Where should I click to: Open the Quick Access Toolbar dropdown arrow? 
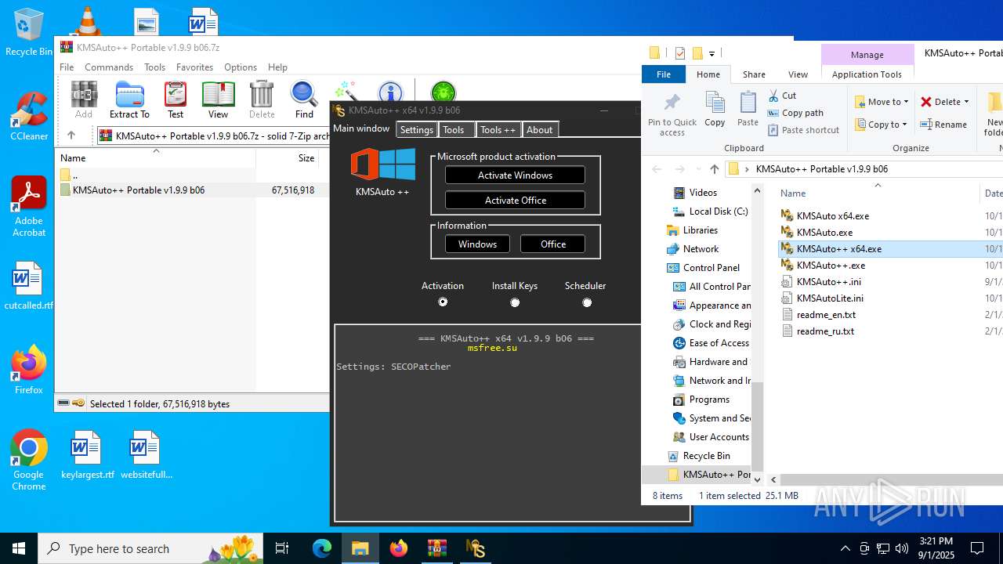click(712, 53)
